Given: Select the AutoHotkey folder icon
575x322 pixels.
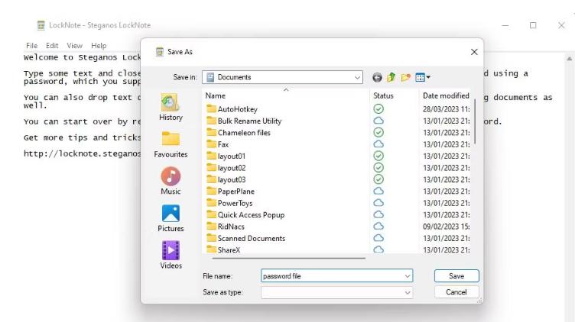Looking at the screenshot, I should 211,108.
